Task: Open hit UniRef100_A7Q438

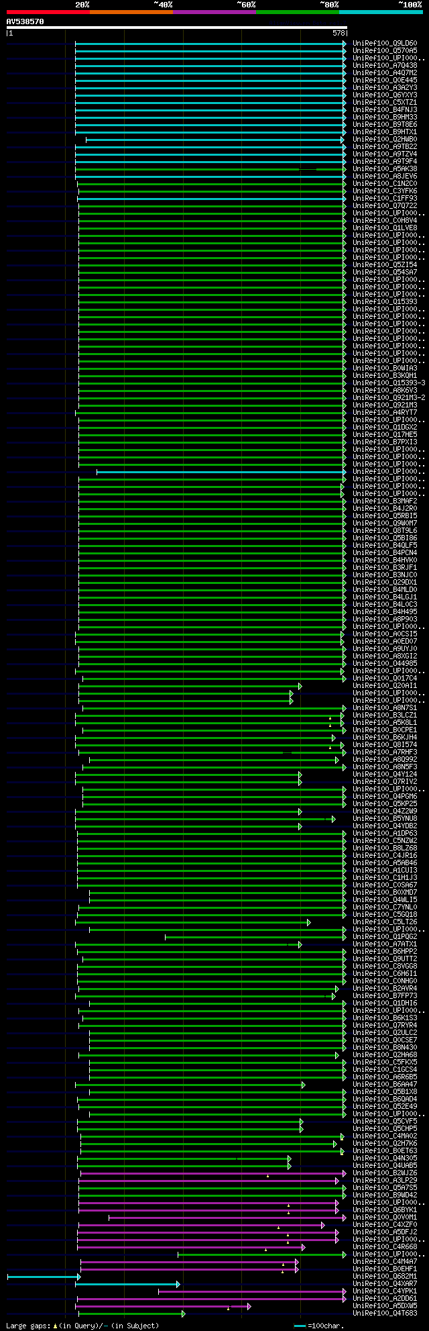Action: 385,66
